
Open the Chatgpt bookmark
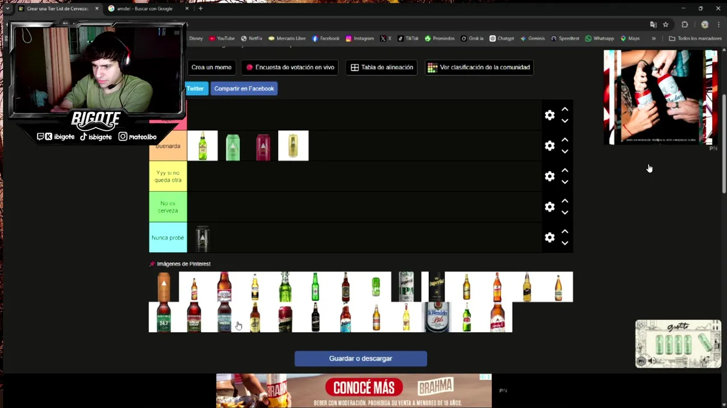[502, 39]
